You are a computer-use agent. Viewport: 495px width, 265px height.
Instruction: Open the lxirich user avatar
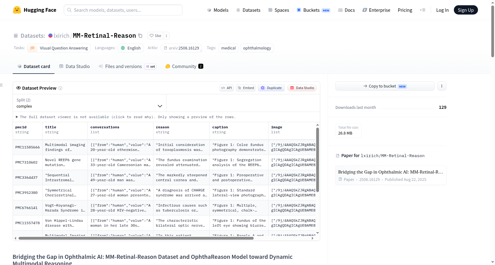(x=50, y=36)
